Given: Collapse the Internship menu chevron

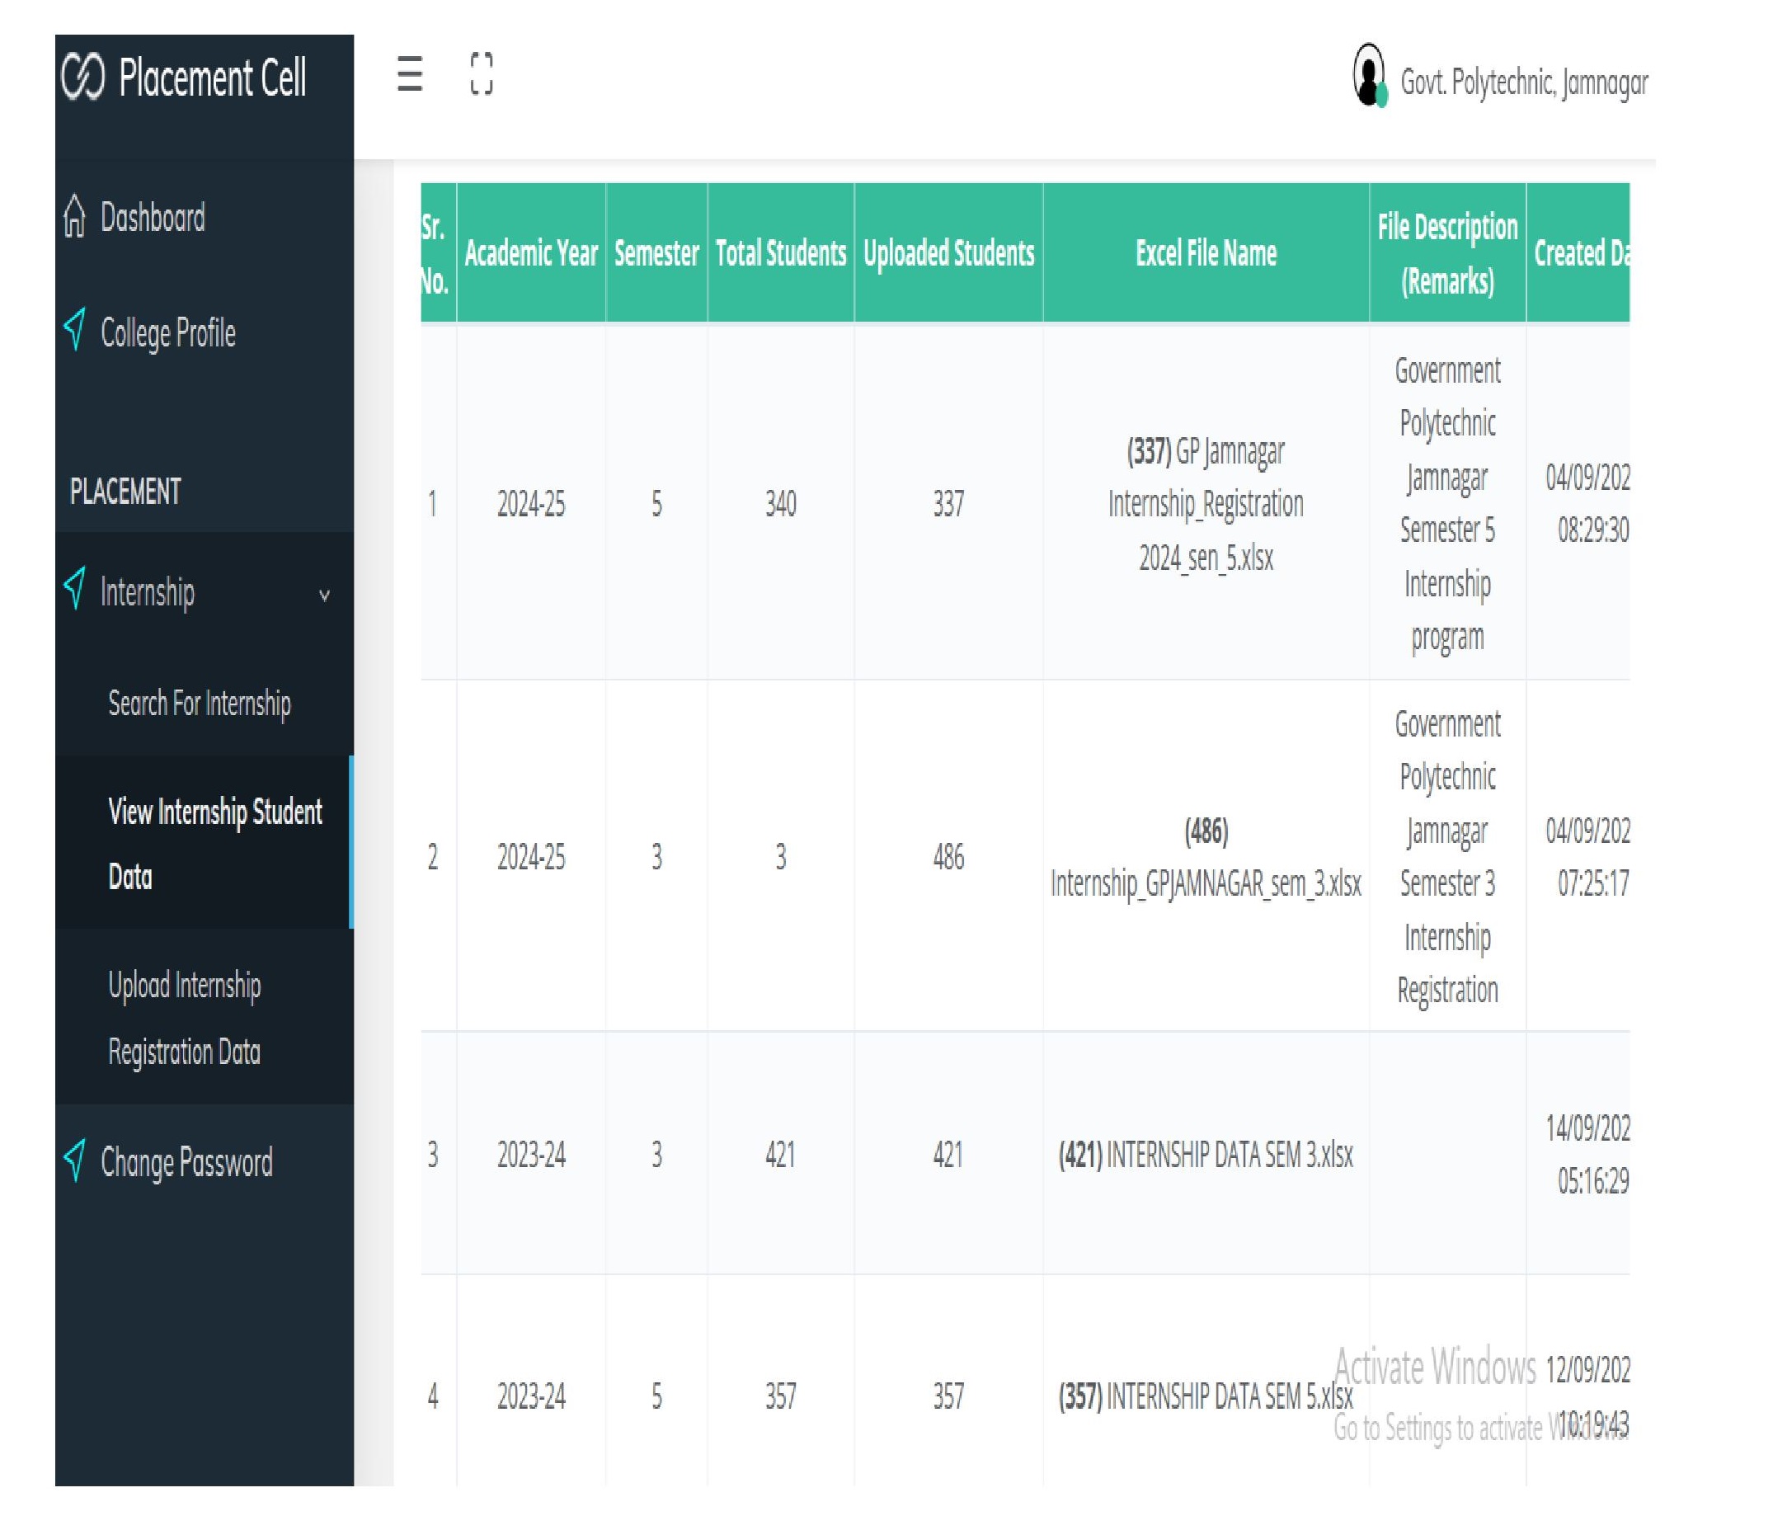Looking at the screenshot, I should [x=324, y=595].
